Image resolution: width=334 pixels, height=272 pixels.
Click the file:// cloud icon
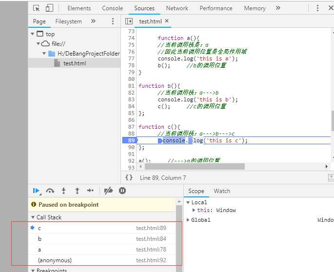(45, 44)
